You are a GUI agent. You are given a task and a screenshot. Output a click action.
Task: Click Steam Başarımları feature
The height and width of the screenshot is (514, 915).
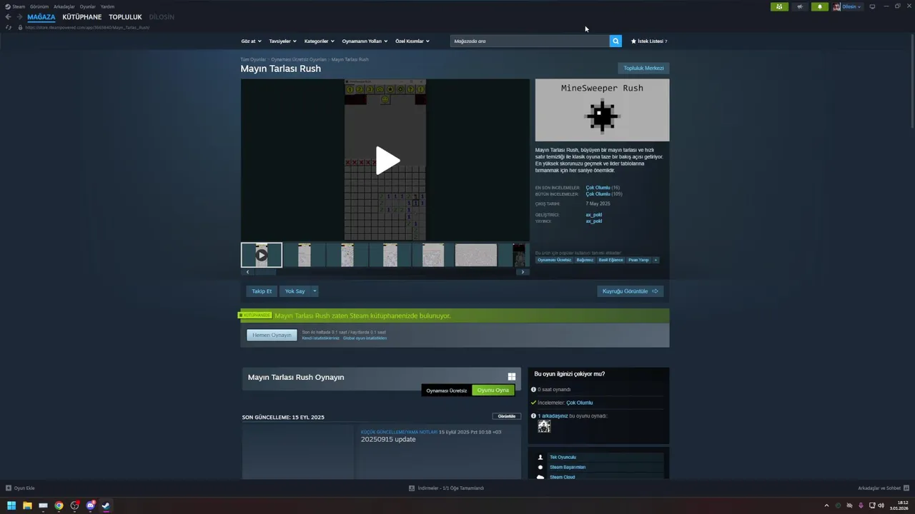(x=568, y=467)
